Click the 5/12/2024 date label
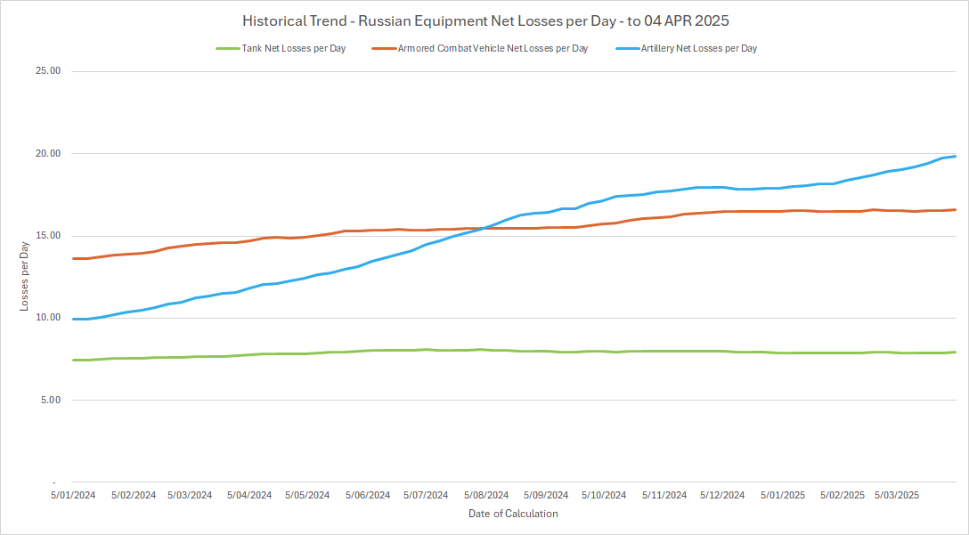This screenshot has width=969, height=535. [722, 495]
